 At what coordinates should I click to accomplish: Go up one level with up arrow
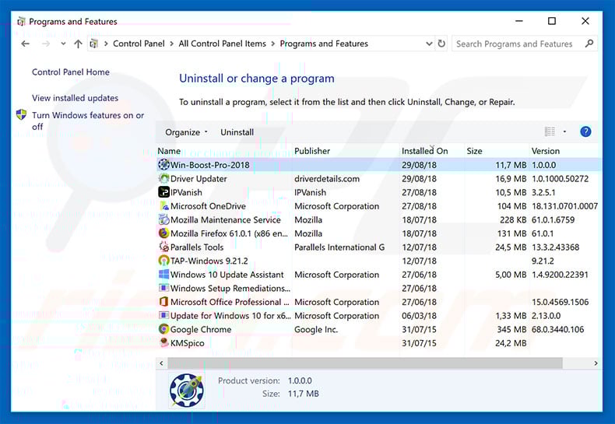78,44
